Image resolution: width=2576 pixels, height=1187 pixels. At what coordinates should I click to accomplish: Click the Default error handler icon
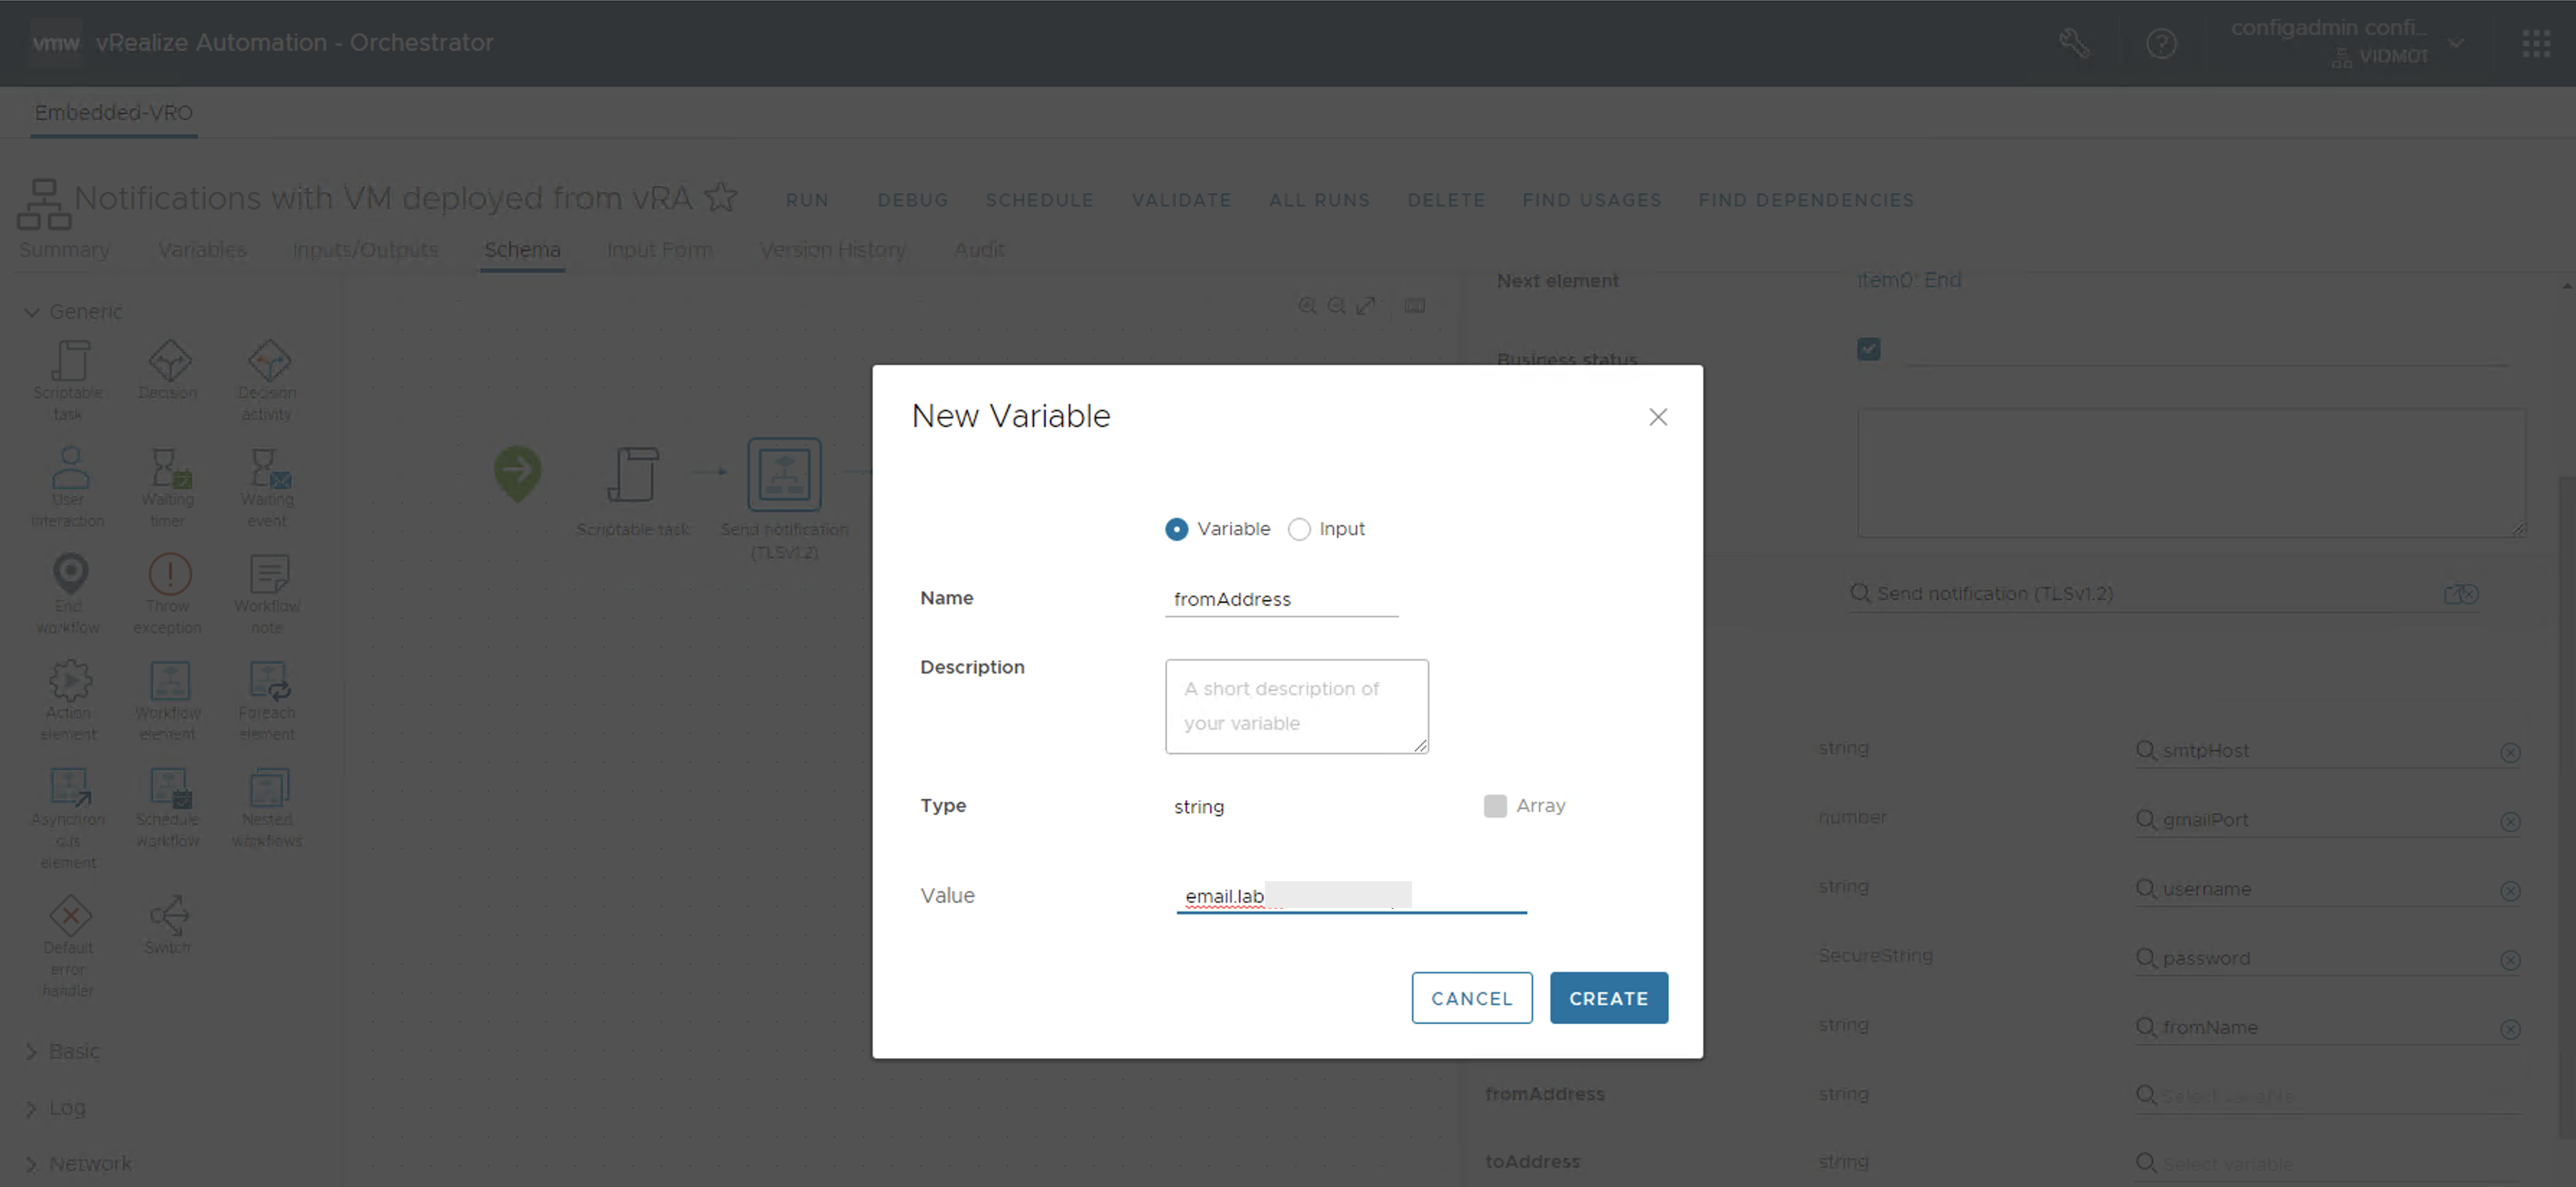(69, 915)
